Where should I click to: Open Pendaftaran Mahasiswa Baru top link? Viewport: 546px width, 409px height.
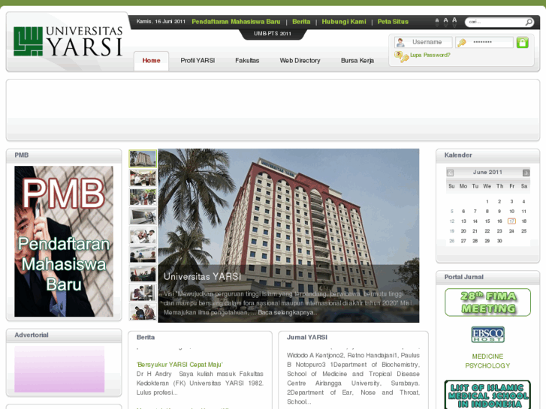coord(236,22)
